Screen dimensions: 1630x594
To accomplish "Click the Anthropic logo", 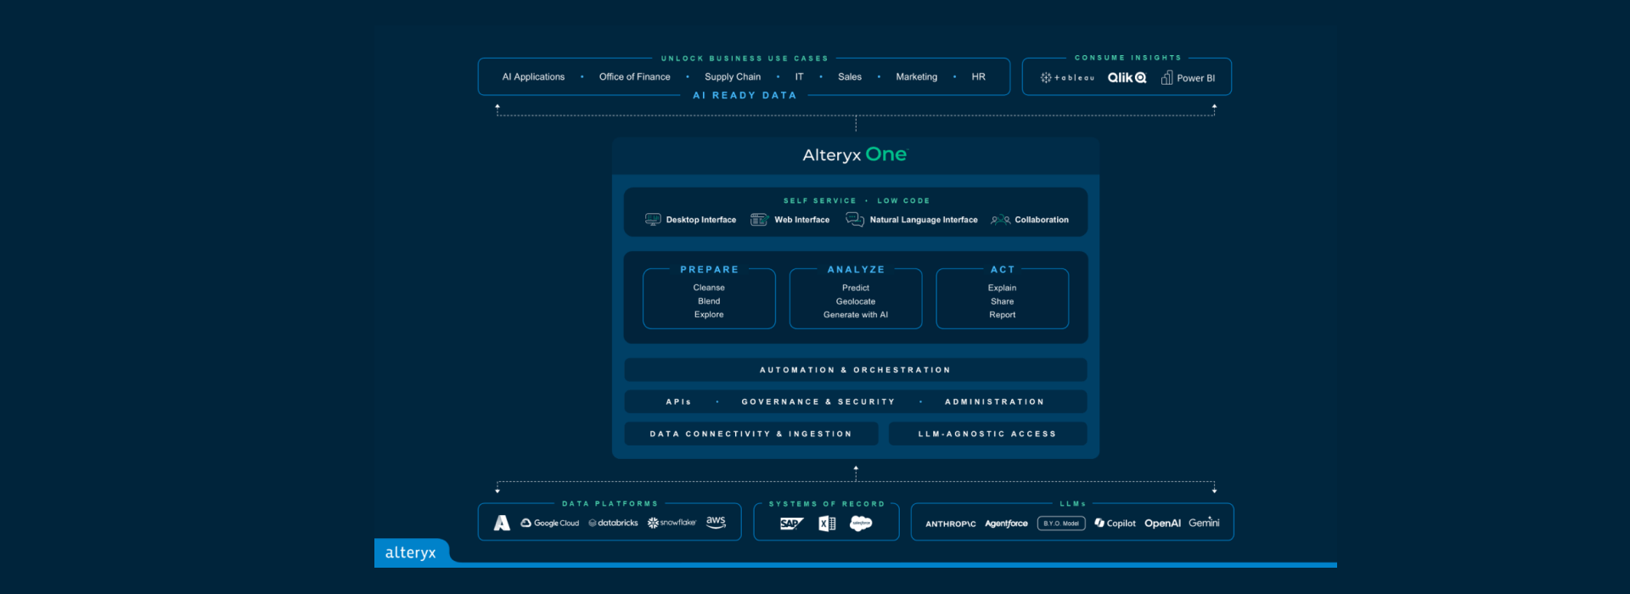I will tap(950, 524).
